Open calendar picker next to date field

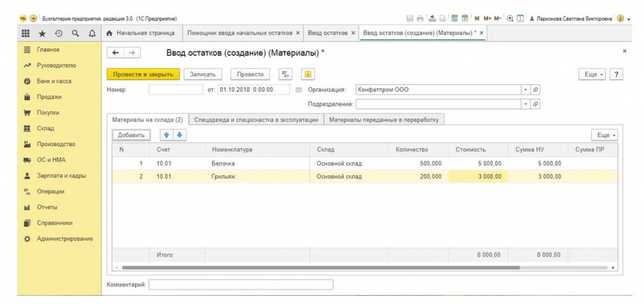[x=299, y=90]
